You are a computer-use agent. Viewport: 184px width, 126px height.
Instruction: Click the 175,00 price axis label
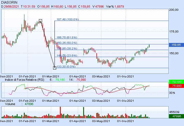tap(174, 32)
